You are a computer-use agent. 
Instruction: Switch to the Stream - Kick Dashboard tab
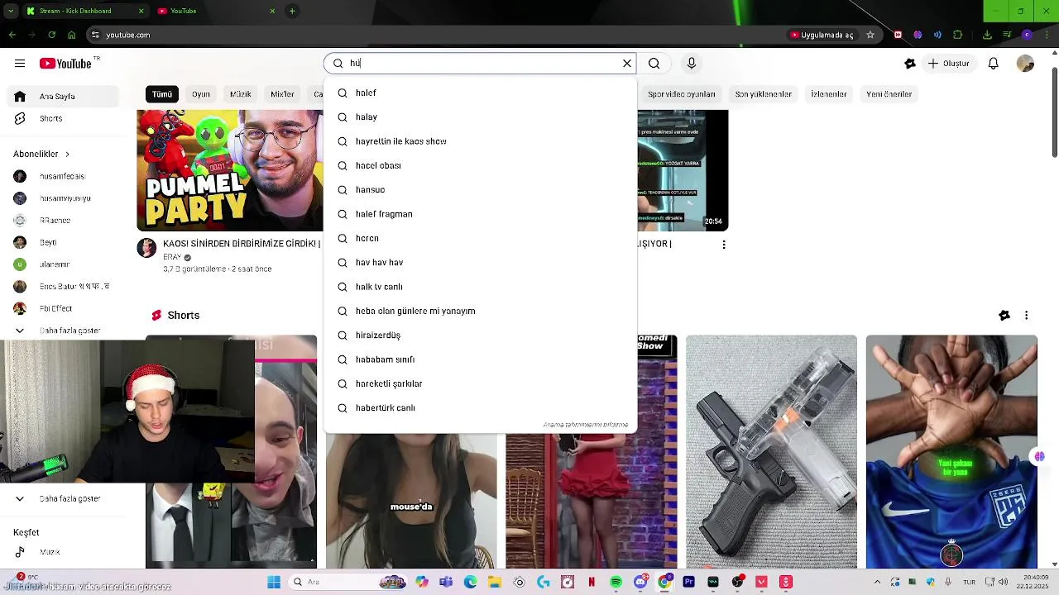pos(83,11)
